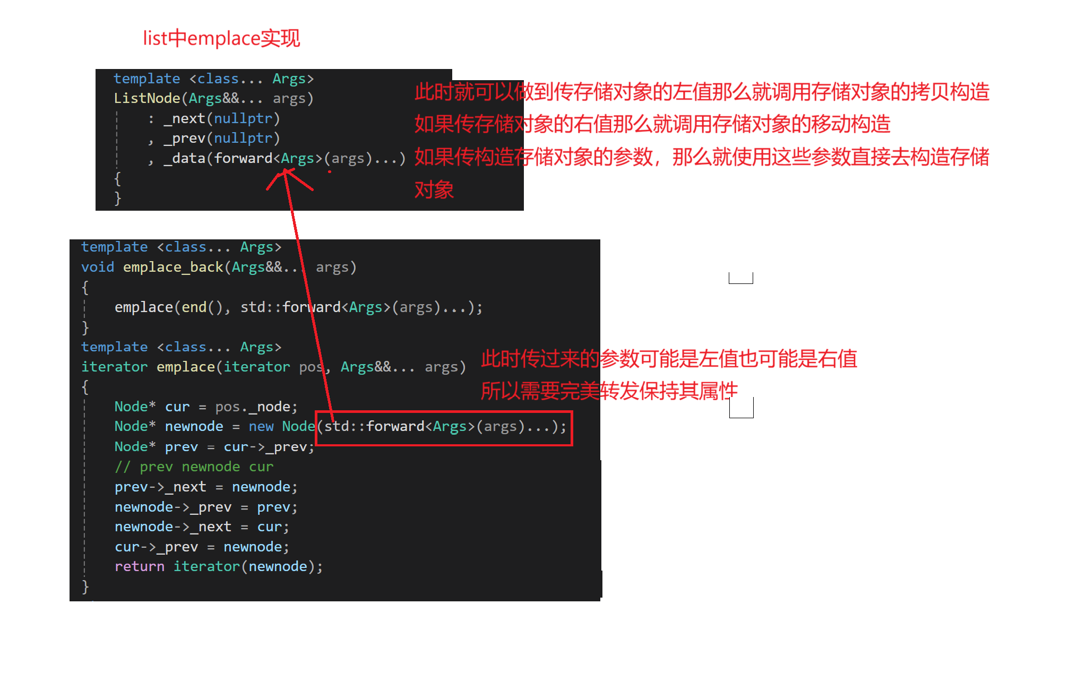Screen dimensions: 1069x699
Task: Click the red title 'list中emplace实现'
Action: 221,38
